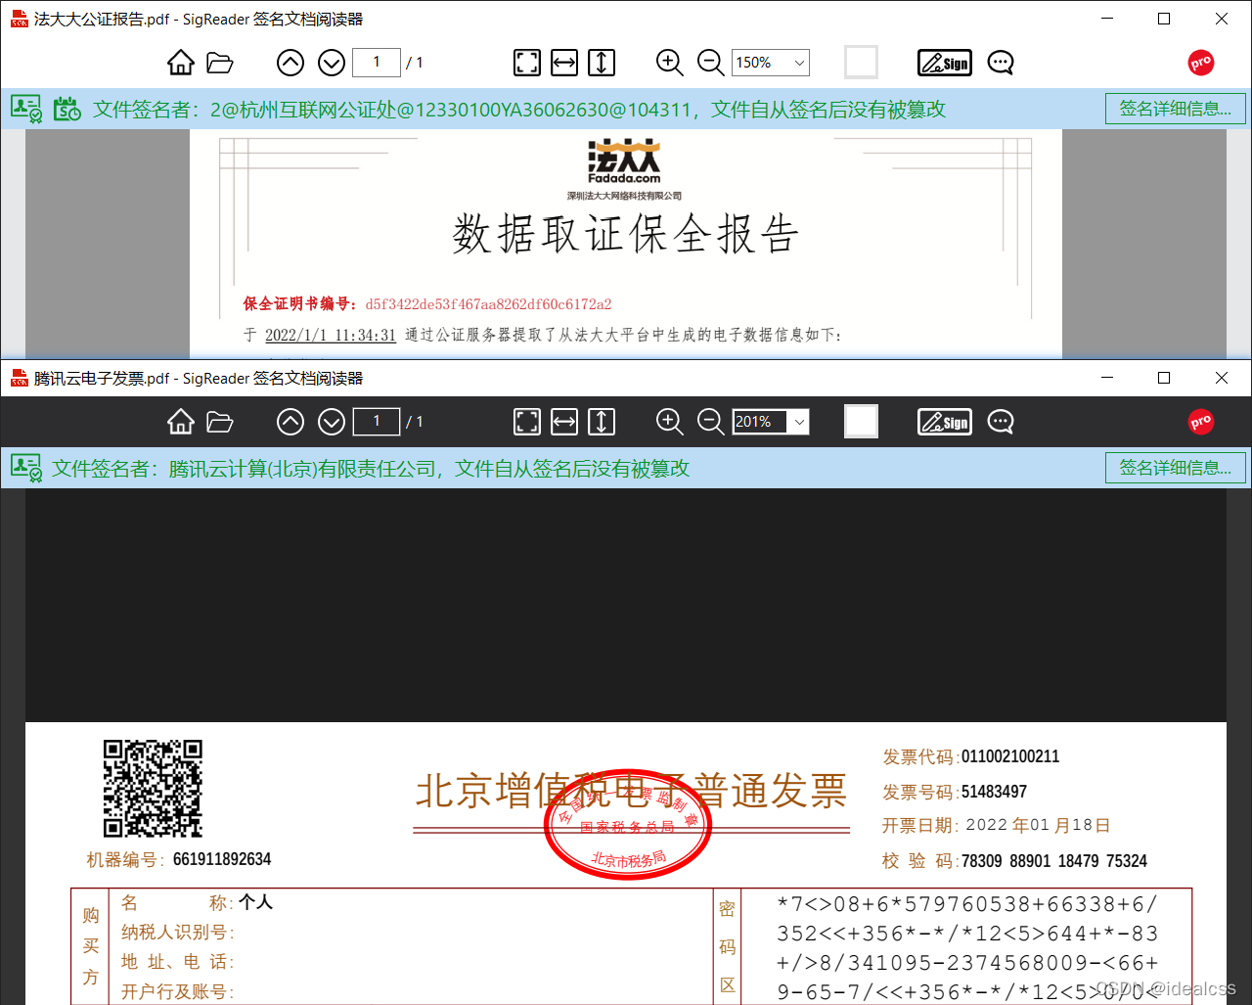Image resolution: width=1252 pixels, height=1005 pixels.
Task: Go to next page in 法大大公证报告 window
Action: pyautogui.click(x=332, y=63)
